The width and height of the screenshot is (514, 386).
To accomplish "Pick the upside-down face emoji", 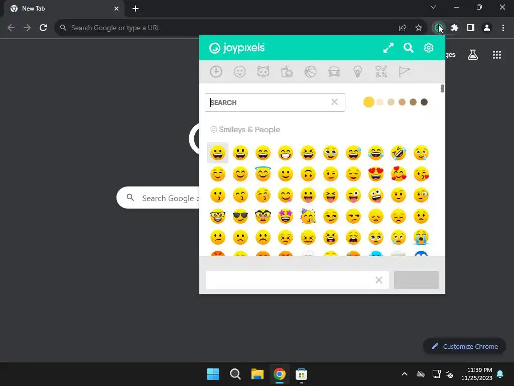I will tap(308, 174).
